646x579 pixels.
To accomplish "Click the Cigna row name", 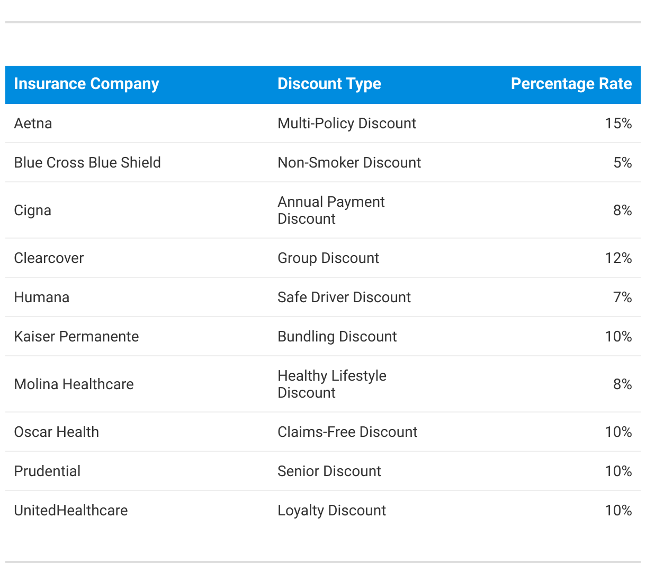I will tap(32, 210).
